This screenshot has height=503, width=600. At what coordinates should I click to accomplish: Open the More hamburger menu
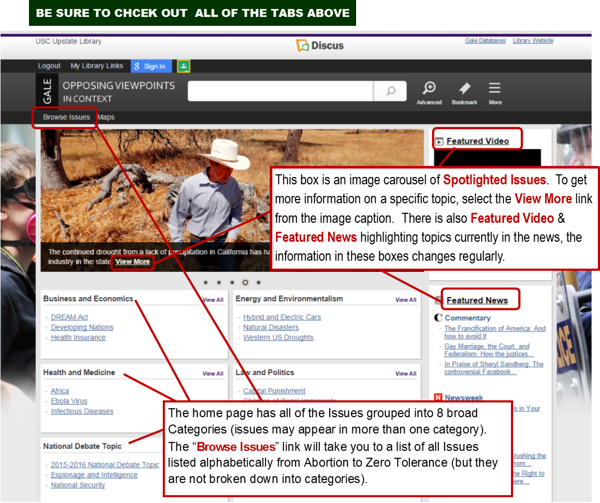click(495, 93)
